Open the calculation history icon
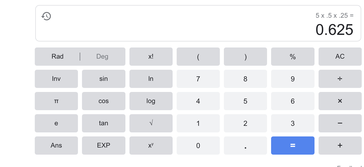Screen dimensions: 364x167 [x=46, y=16]
